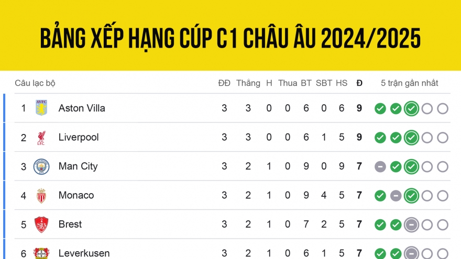Open the Aston Villa team name link
Image resolution: width=461 pixels, height=259 pixels.
82,108
